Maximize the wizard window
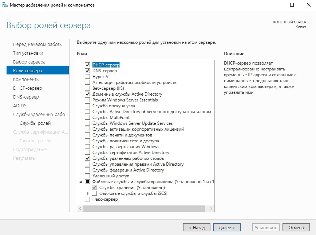Screen dimensions: 316x235 [x=292, y=5]
